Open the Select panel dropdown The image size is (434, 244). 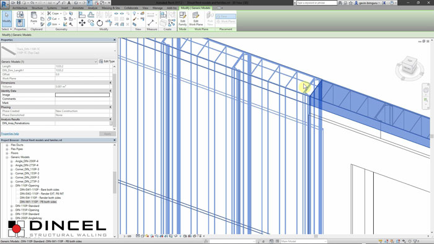click(x=7, y=29)
